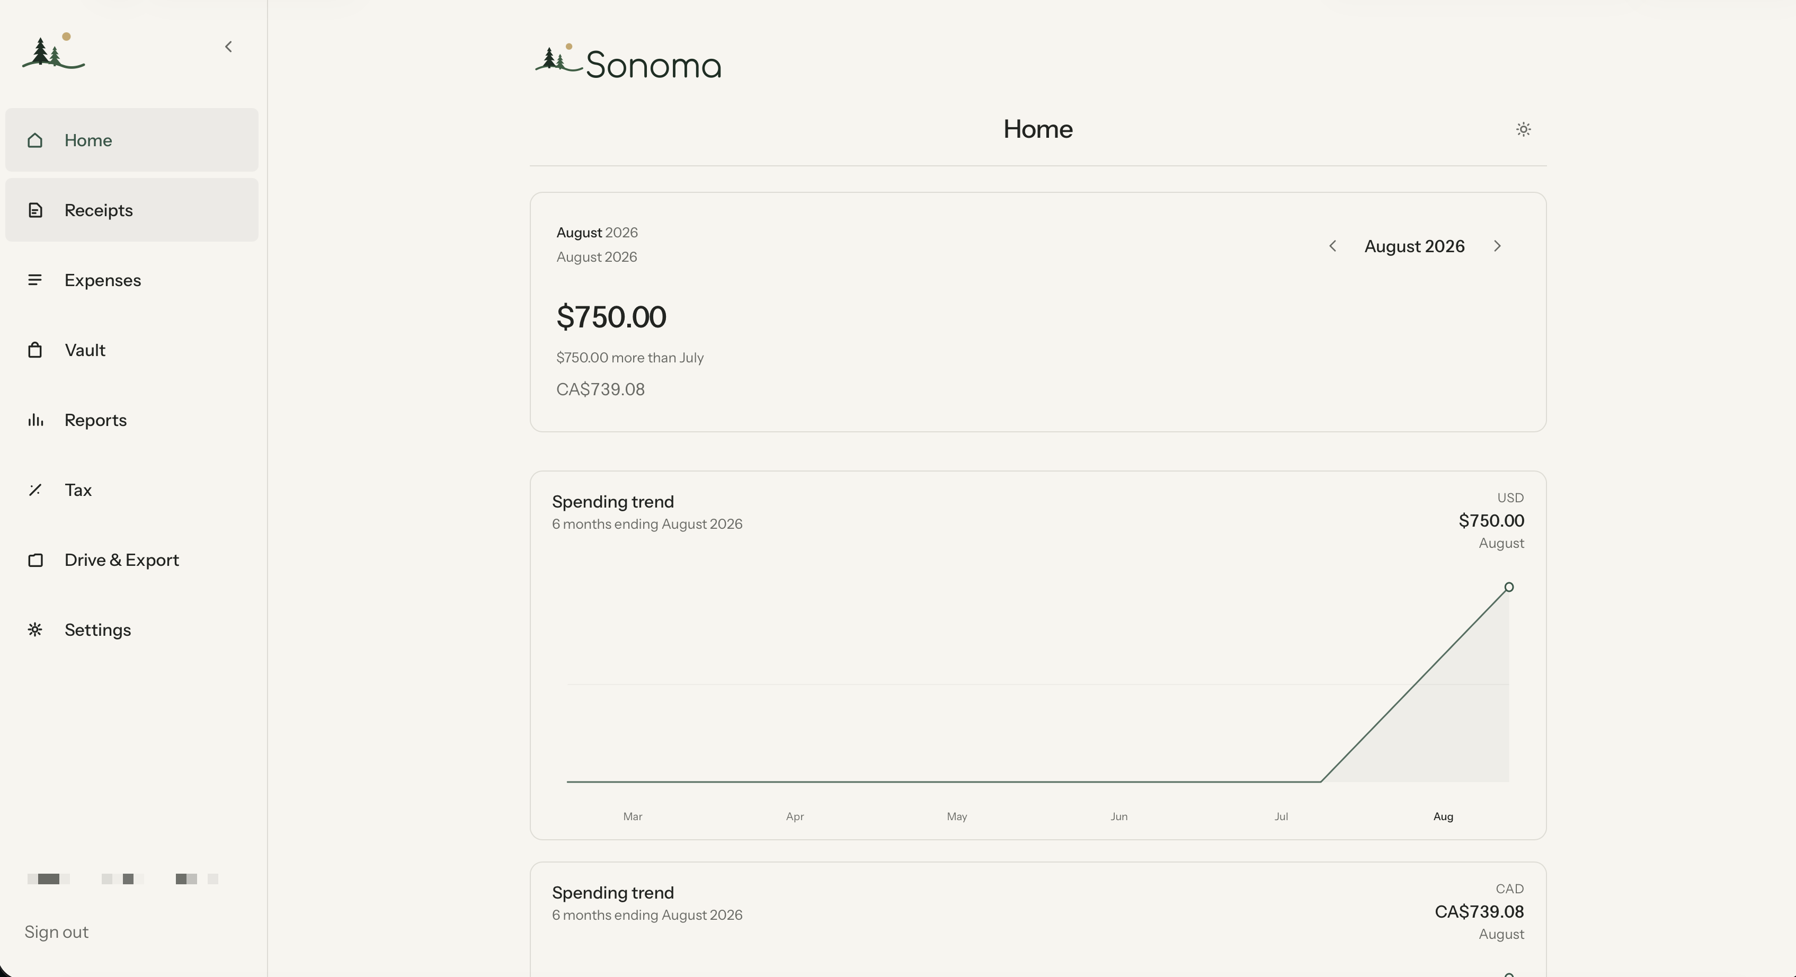This screenshot has width=1796, height=977.
Task: Navigate to Reports
Action: tap(132, 420)
